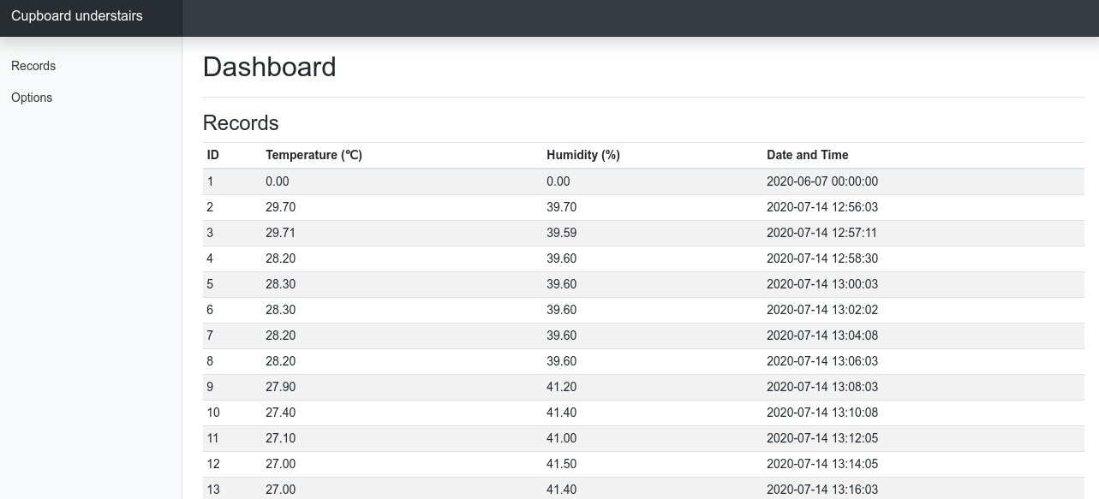Click temperature value 29.70 in row 2

coord(280,207)
